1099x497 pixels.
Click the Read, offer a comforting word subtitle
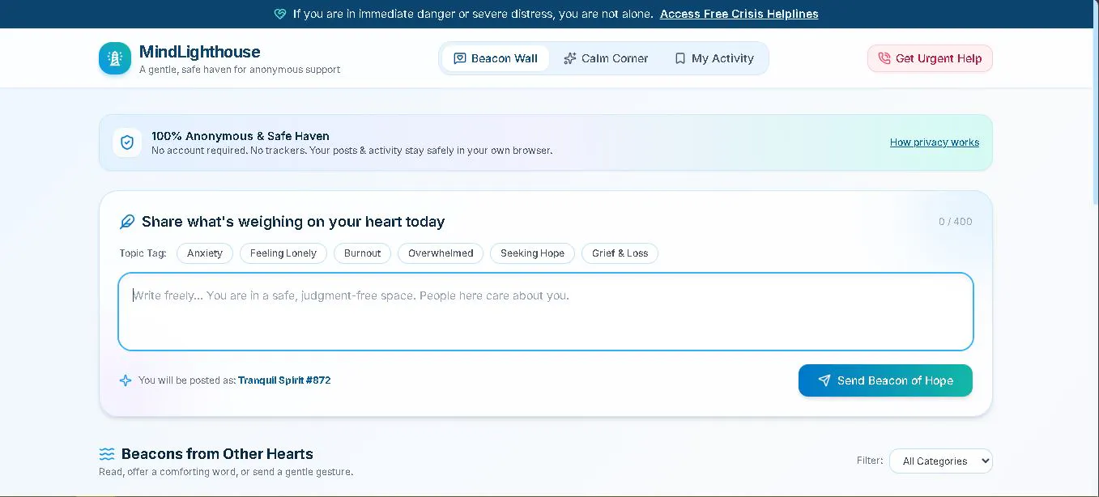point(226,472)
